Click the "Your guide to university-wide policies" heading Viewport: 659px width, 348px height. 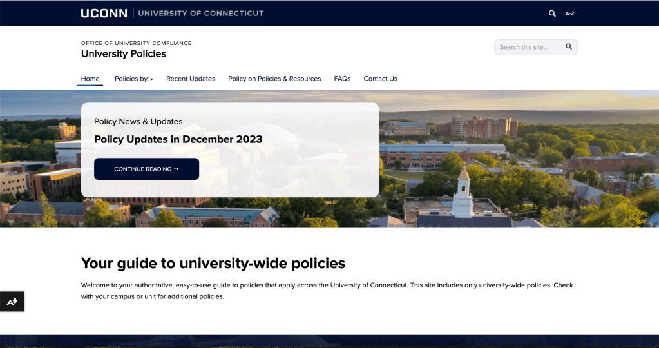point(213,263)
